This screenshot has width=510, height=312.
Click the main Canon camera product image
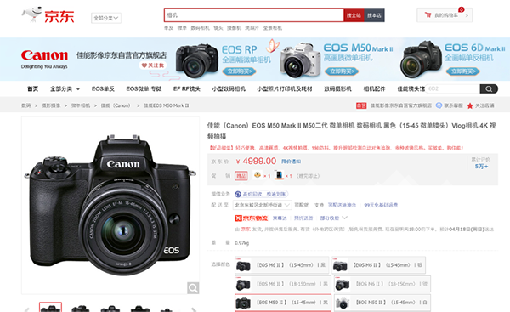tap(110, 205)
